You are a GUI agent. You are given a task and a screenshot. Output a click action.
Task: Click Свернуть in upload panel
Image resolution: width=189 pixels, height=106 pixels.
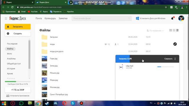pos(168,59)
